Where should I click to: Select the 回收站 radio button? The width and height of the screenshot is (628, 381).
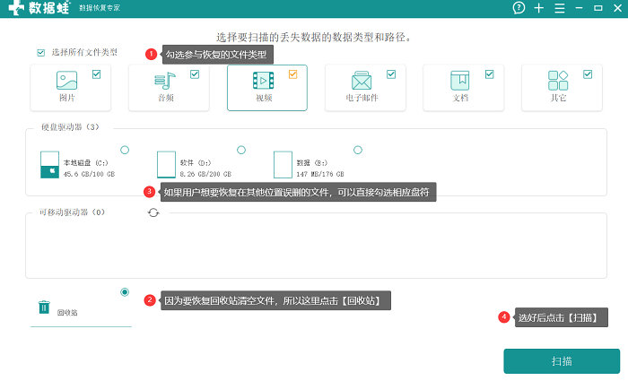coord(124,292)
